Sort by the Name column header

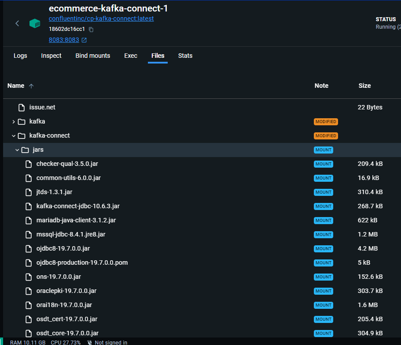point(16,86)
